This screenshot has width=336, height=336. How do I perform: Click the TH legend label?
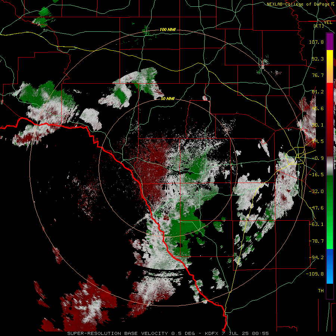(321, 291)
